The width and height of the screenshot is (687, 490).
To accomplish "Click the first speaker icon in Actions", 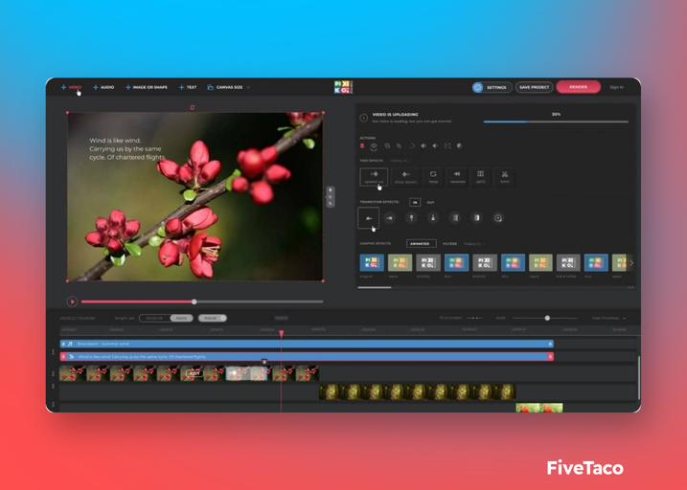I will pyautogui.click(x=424, y=145).
